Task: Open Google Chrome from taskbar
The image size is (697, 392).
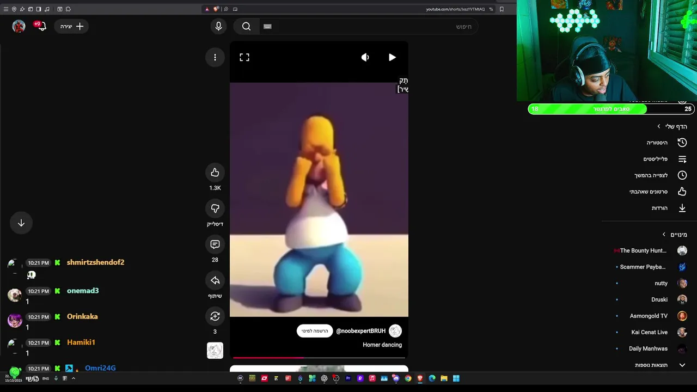Action: [x=408, y=378]
